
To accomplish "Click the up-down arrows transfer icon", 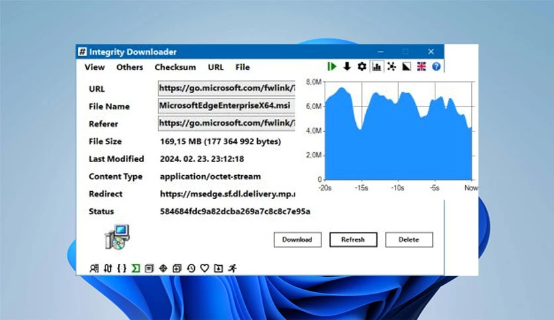I will (108, 268).
